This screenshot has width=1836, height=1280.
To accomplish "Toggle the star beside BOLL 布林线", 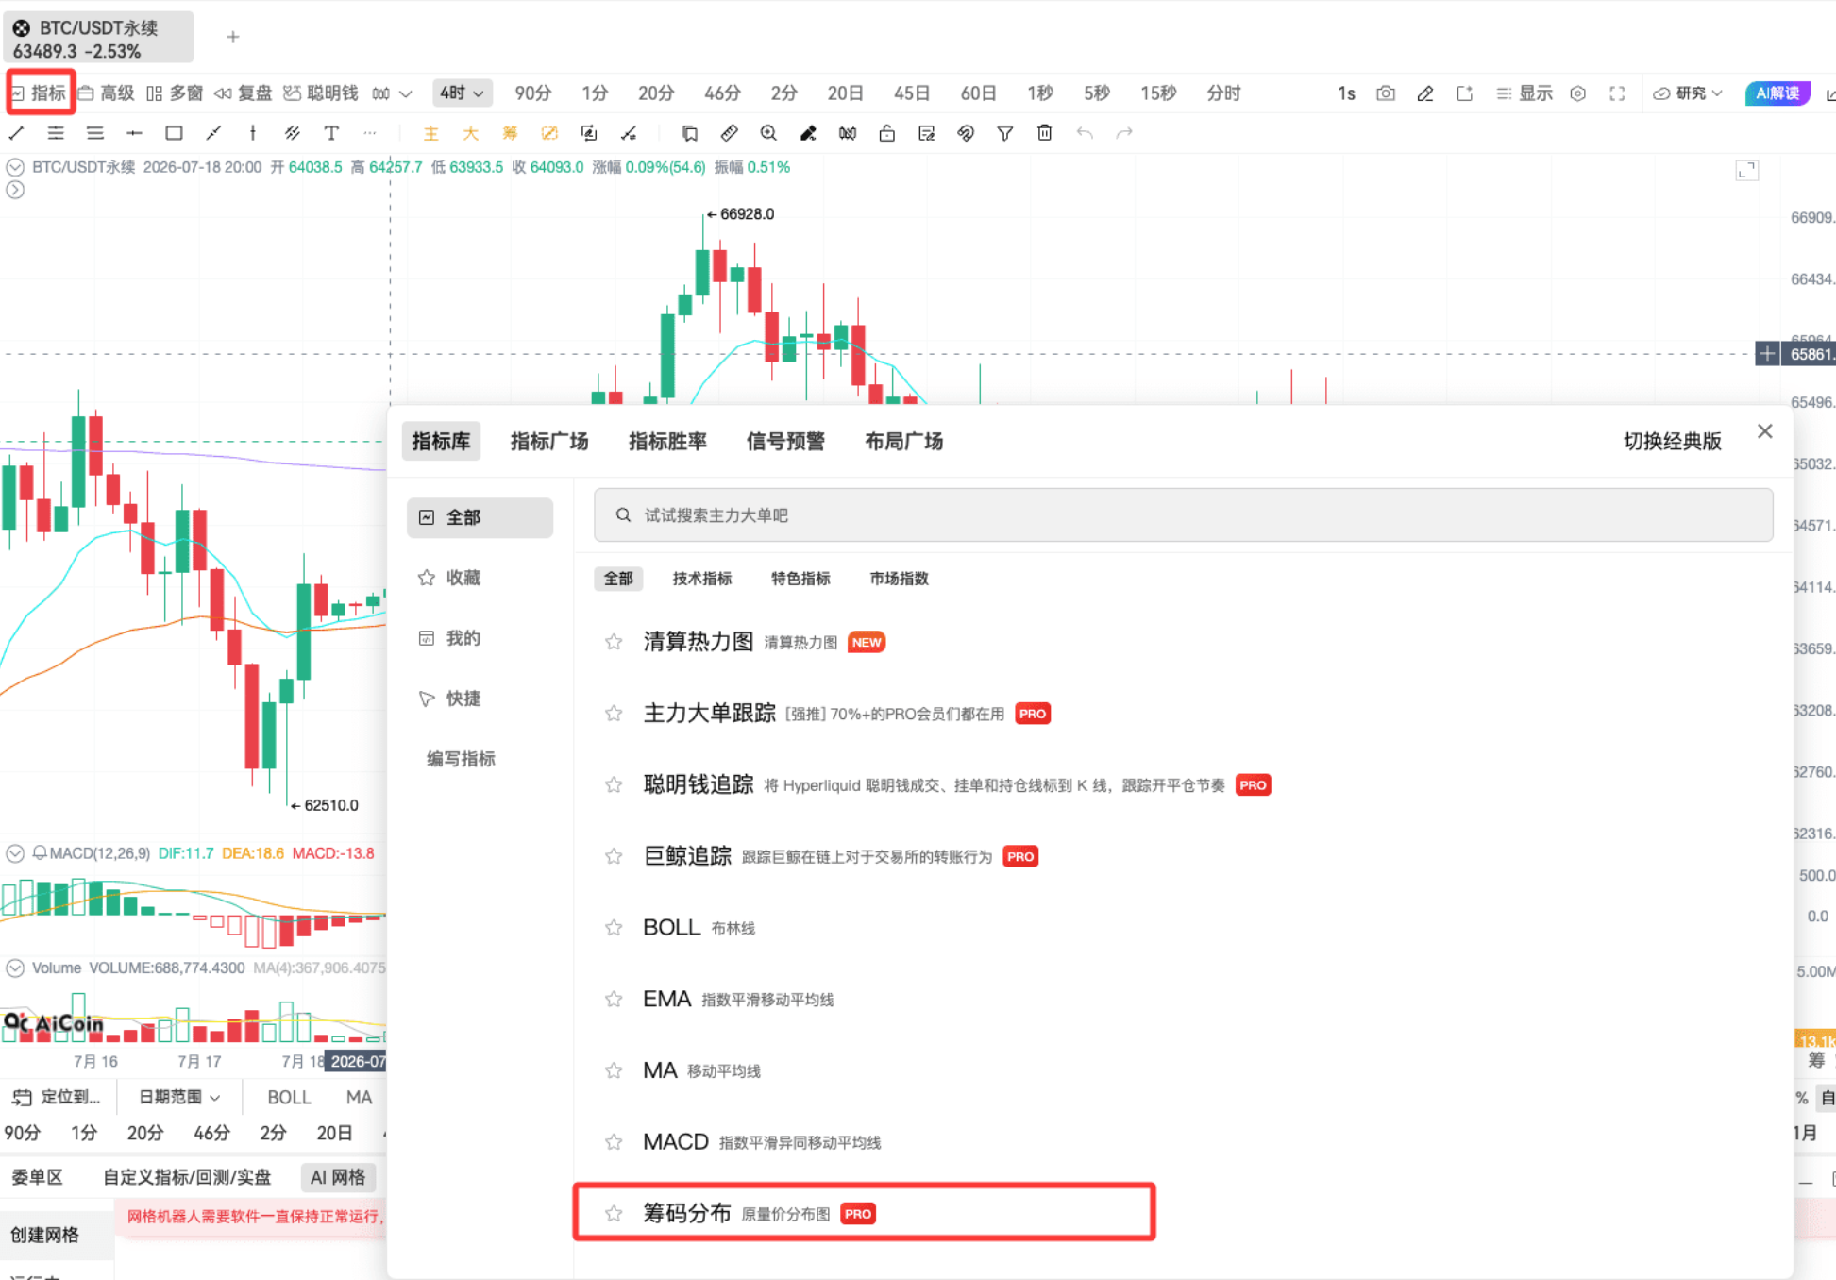I will point(614,928).
